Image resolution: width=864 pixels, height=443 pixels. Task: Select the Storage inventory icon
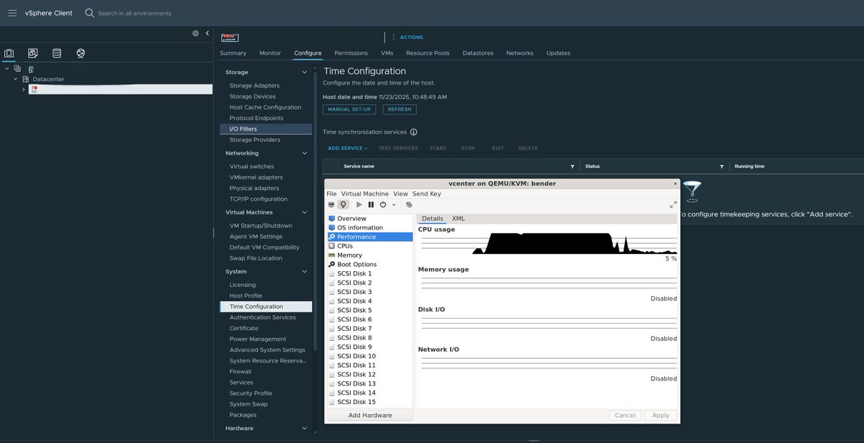pos(57,53)
